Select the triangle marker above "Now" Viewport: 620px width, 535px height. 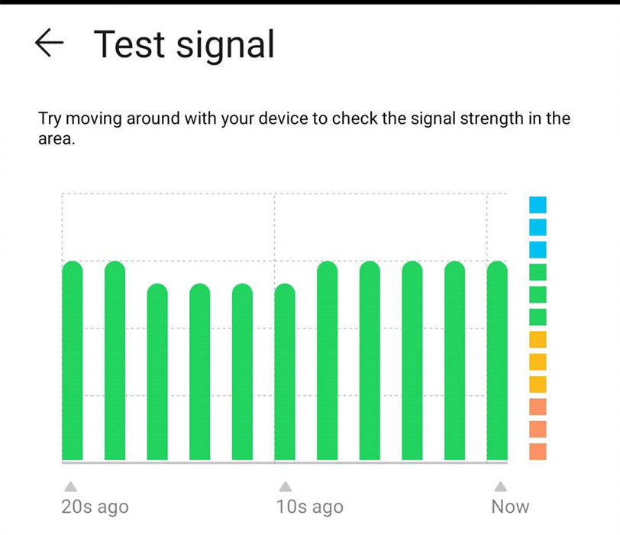click(500, 486)
